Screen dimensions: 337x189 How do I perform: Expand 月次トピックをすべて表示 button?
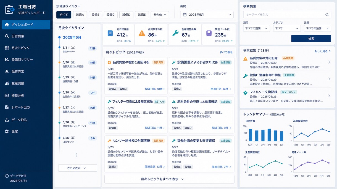169,179
